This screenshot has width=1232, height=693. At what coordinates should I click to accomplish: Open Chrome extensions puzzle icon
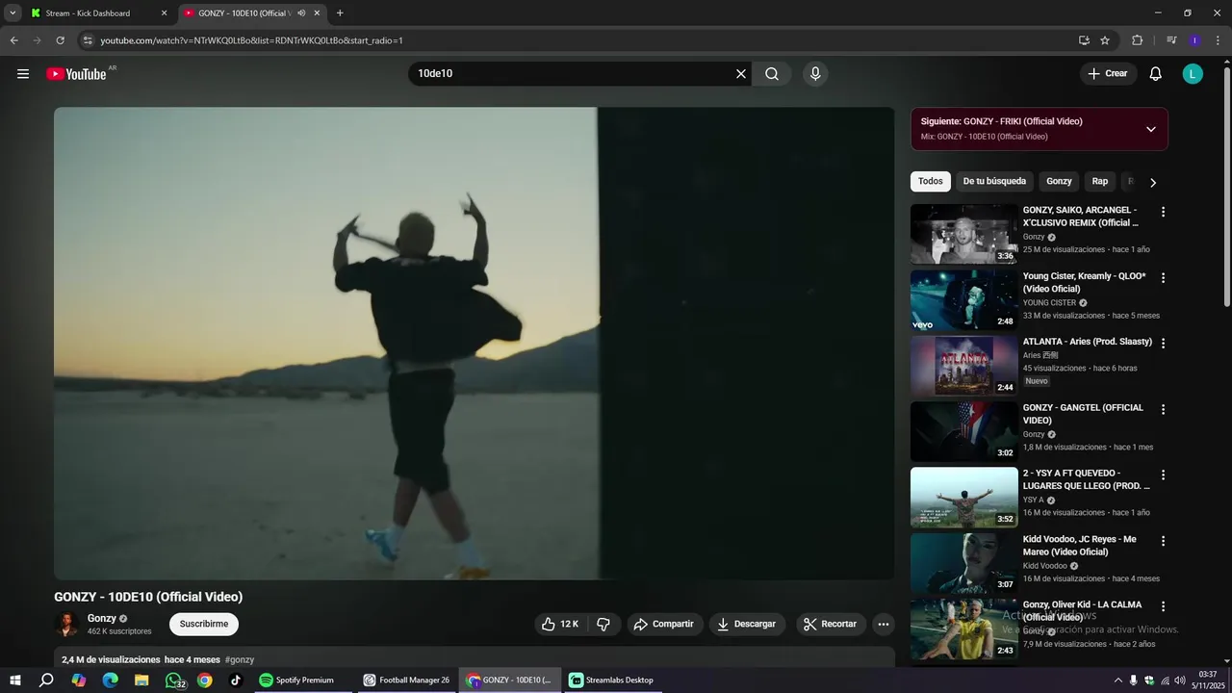[x=1137, y=40]
